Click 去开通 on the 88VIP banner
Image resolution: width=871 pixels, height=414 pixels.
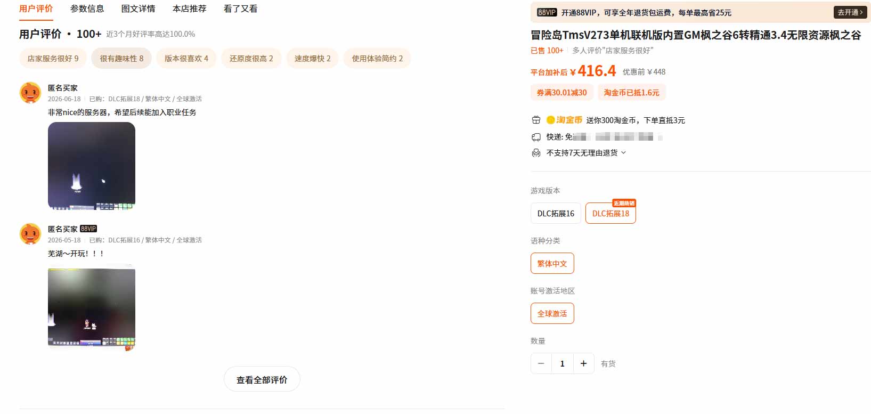coord(850,12)
